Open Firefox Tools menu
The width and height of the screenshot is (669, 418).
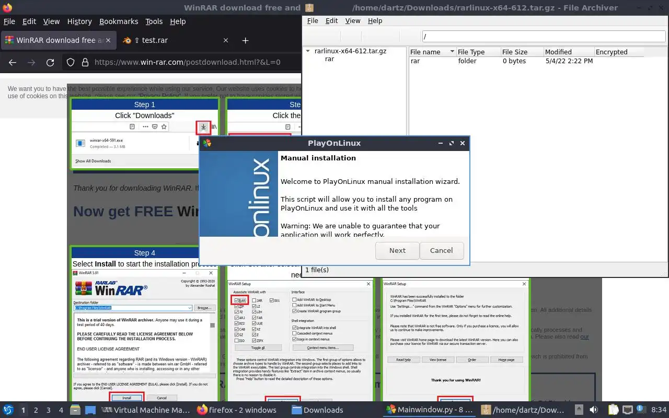coord(154,21)
